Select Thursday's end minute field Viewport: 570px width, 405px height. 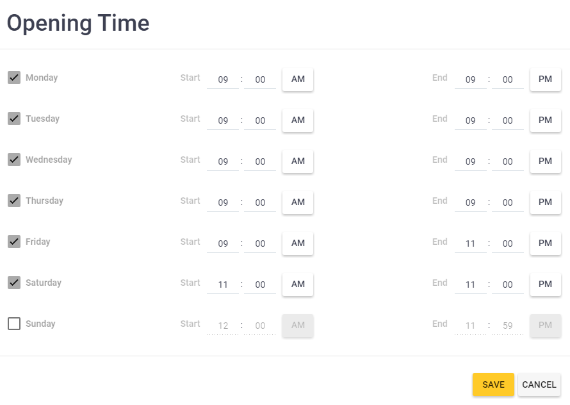coord(507,202)
